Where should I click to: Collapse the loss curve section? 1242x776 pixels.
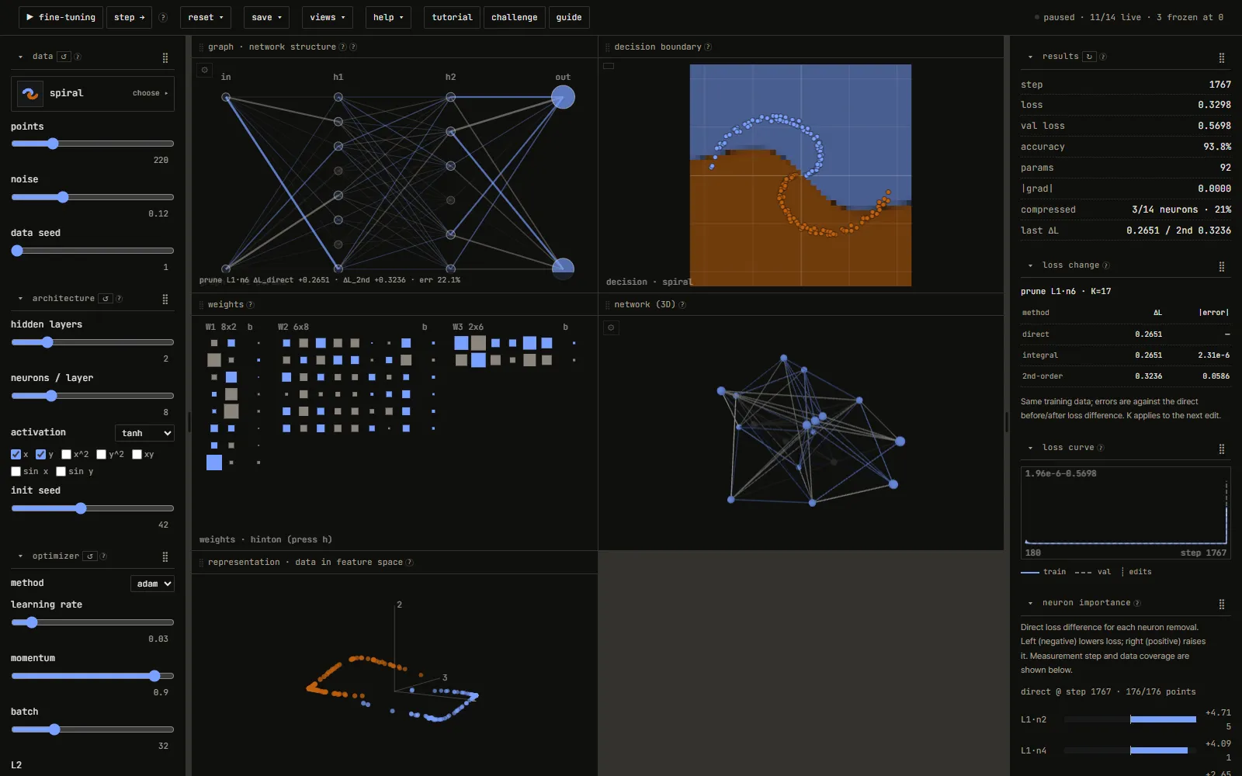pos(1030,448)
